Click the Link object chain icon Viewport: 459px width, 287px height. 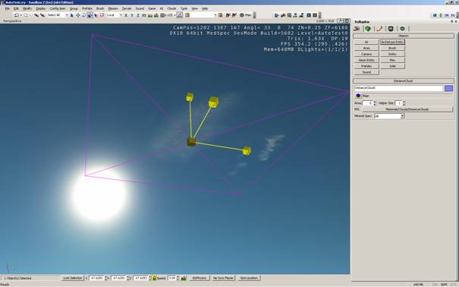36,15
